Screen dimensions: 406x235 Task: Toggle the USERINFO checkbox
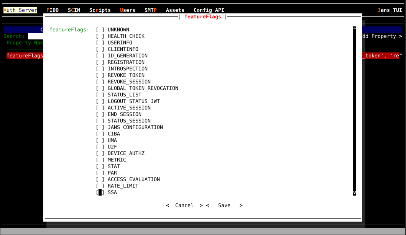pos(100,43)
